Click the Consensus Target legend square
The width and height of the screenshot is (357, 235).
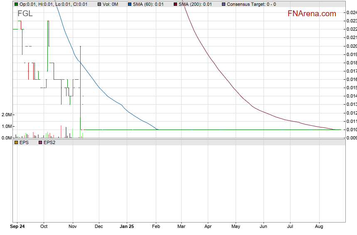coord(223,4)
